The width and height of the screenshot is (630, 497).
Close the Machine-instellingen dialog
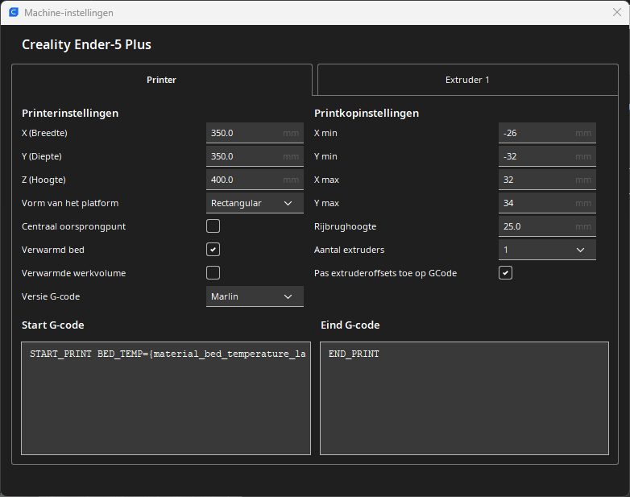click(x=617, y=12)
